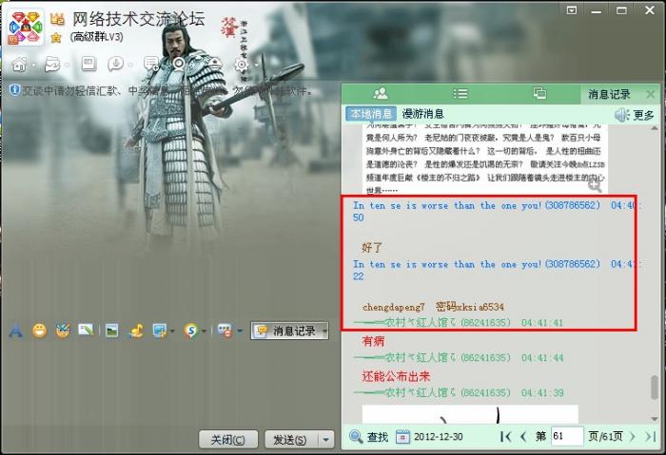Click the music note share icon
The width and height of the screenshot is (666, 455).
click(137, 331)
